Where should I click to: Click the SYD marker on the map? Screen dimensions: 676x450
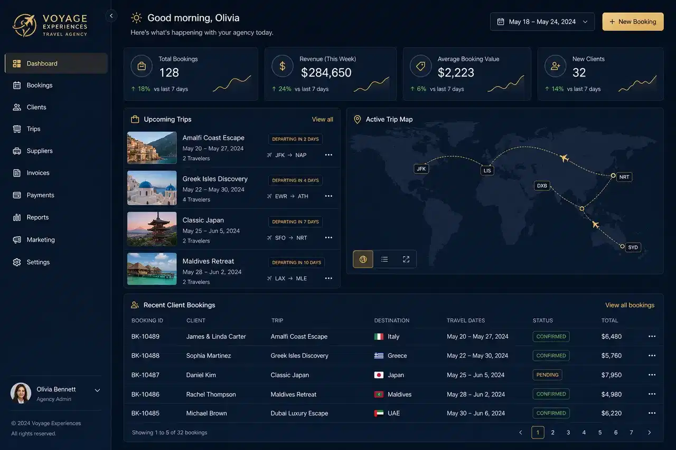pyautogui.click(x=633, y=247)
